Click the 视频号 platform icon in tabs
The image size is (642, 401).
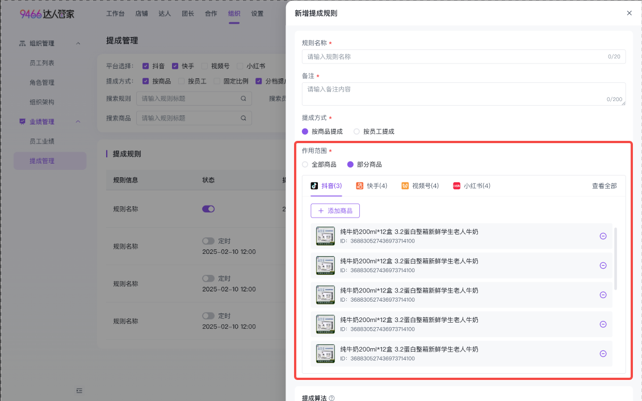tap(405, 186)
